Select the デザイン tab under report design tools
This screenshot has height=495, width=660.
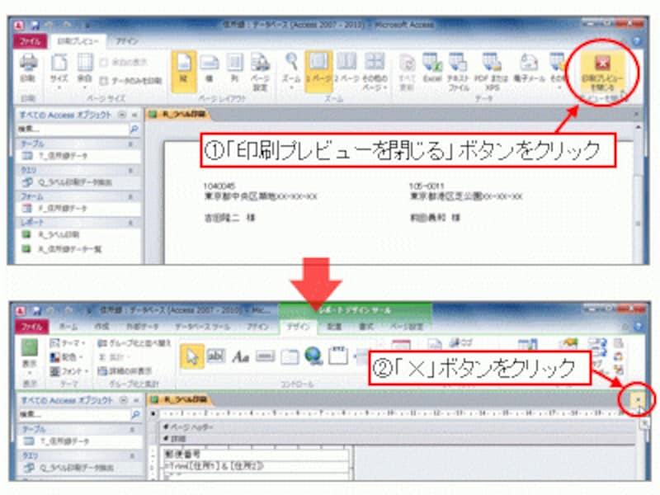tap(299, 327)
